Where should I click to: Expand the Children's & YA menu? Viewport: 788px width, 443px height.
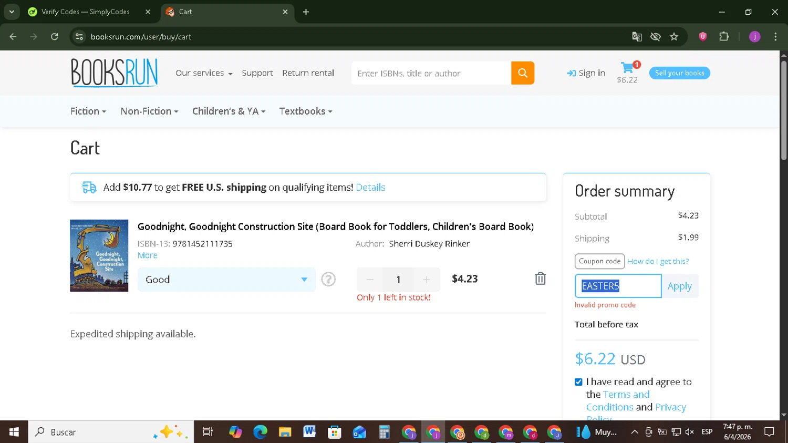[229, 111]
